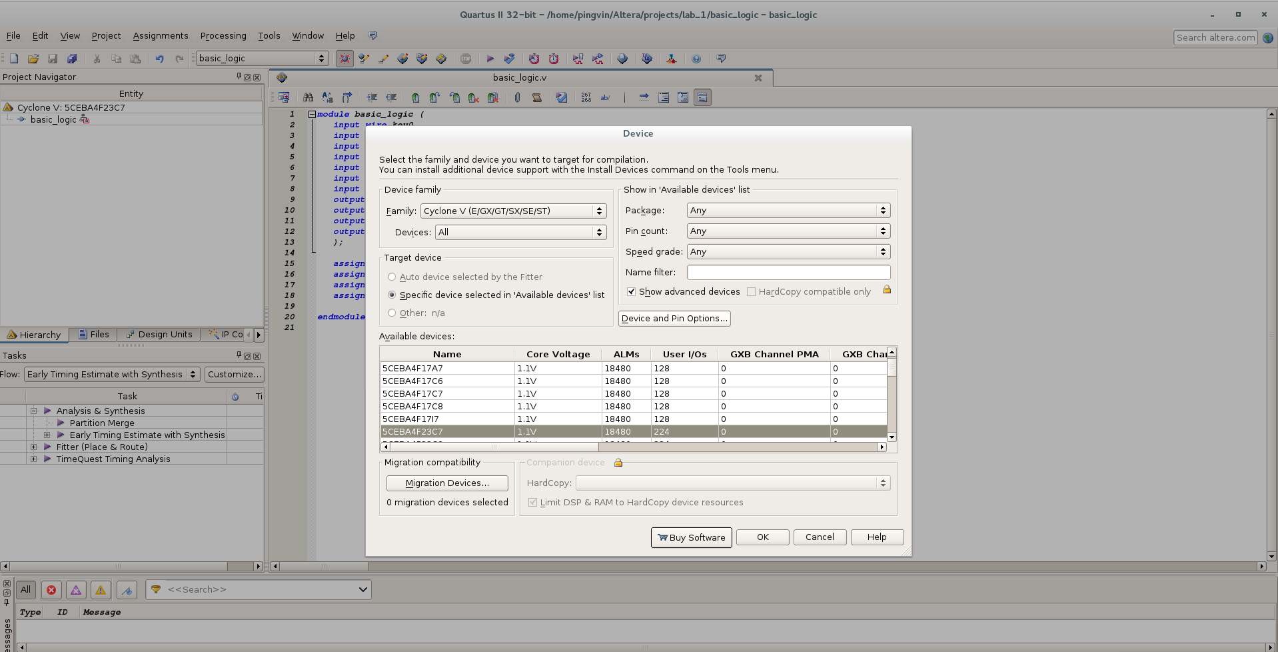The width and height of the screenshot is (1278, 652).
Task: Open the Project menu
Action: tap(106, 36)
